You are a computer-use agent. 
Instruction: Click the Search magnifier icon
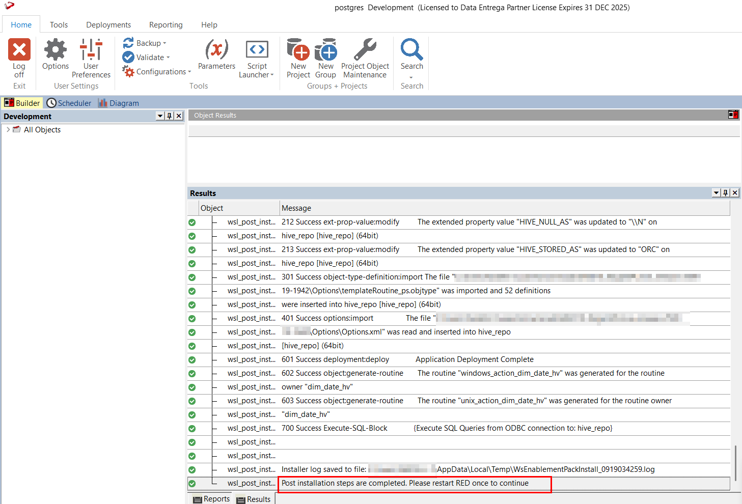click(411, 49)
